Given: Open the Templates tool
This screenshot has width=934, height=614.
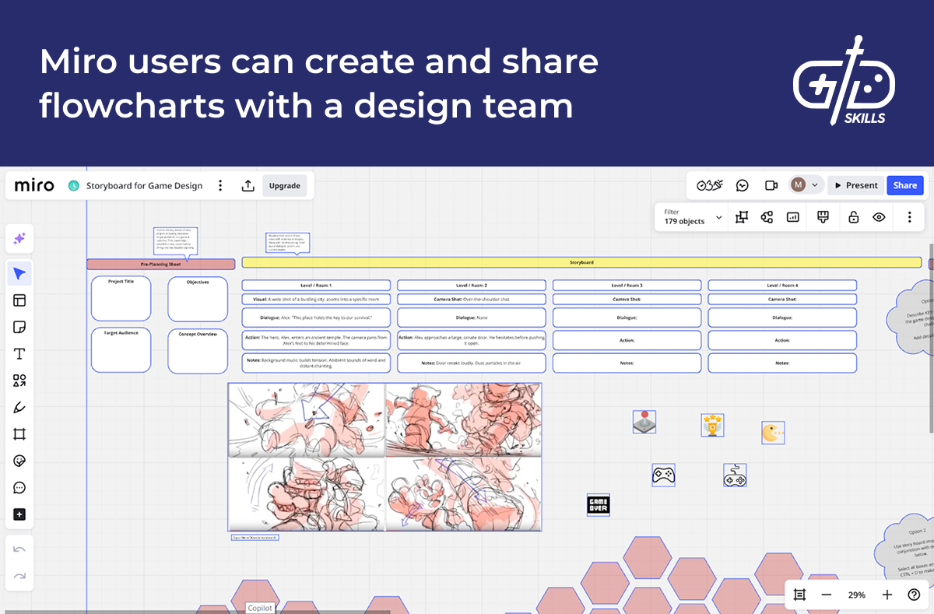Looking at the screenshot, I should [x=19, y=300].
